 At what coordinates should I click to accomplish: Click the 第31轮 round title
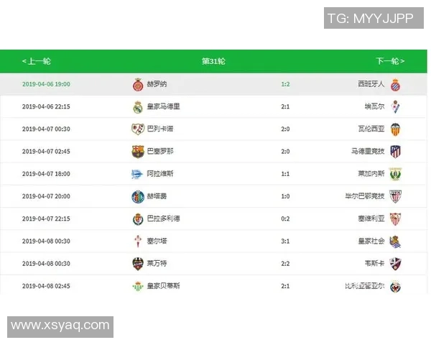[x=213, y=61]
